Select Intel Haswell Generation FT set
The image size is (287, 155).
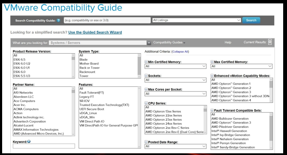229,131
